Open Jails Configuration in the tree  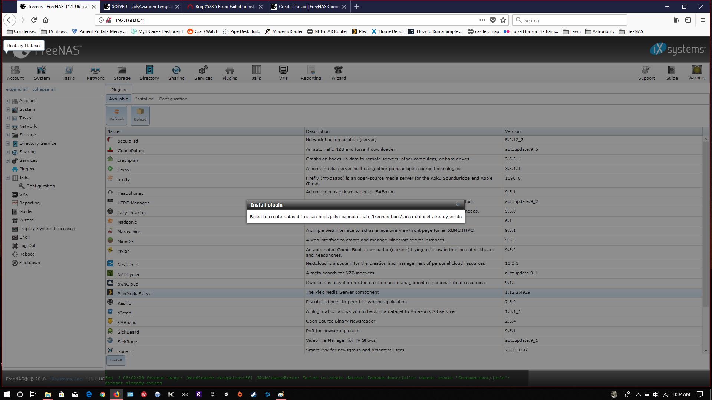point(40,186)
